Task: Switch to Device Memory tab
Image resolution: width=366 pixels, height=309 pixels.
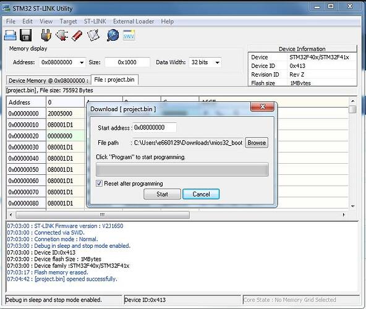Action: [x=48, y=80]
